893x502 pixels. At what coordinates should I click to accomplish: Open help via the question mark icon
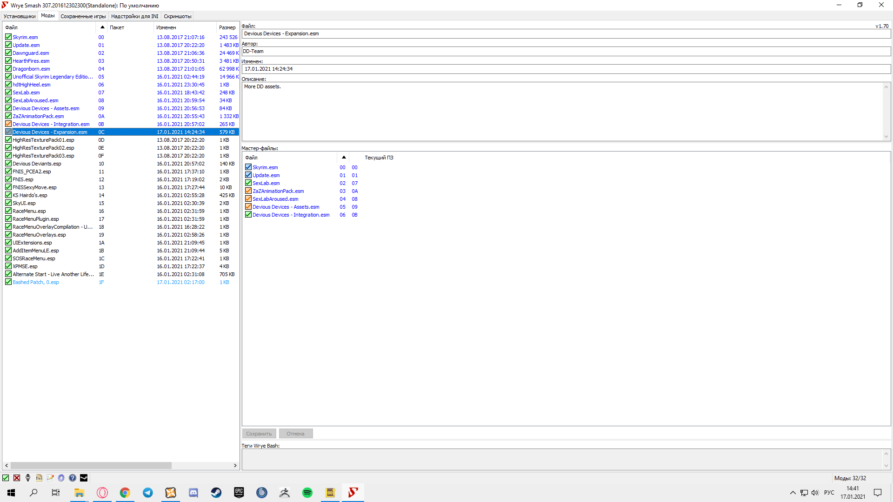pos(73,478)
